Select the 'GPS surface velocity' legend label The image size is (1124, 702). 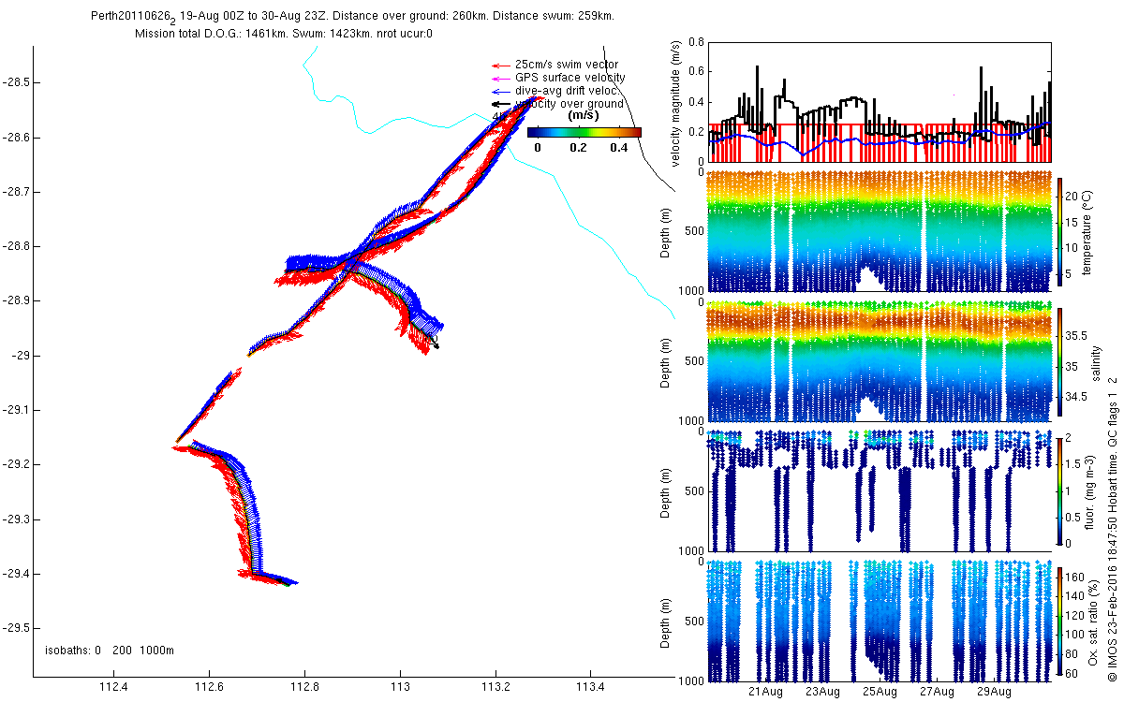click(x=570, y=77)
